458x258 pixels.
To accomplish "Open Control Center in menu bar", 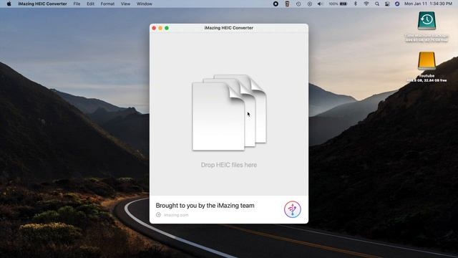I will [x=387, y=4].
